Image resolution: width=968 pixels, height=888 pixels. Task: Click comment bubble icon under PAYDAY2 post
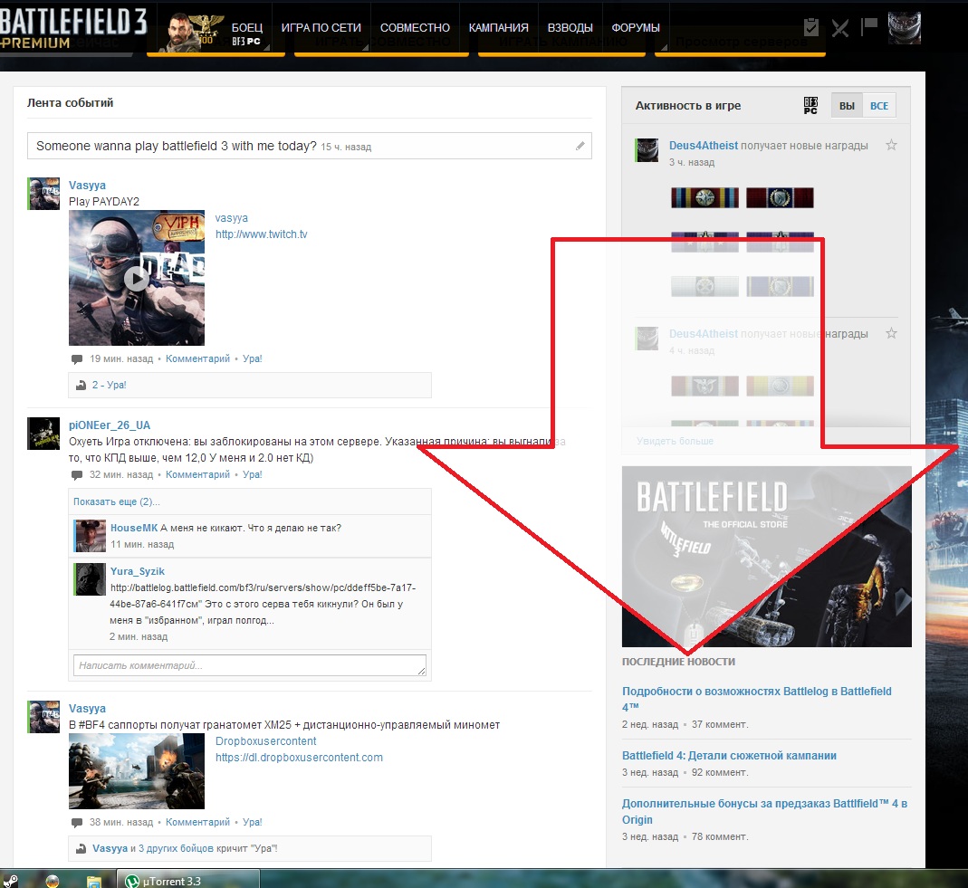click(x=77, y=359)
